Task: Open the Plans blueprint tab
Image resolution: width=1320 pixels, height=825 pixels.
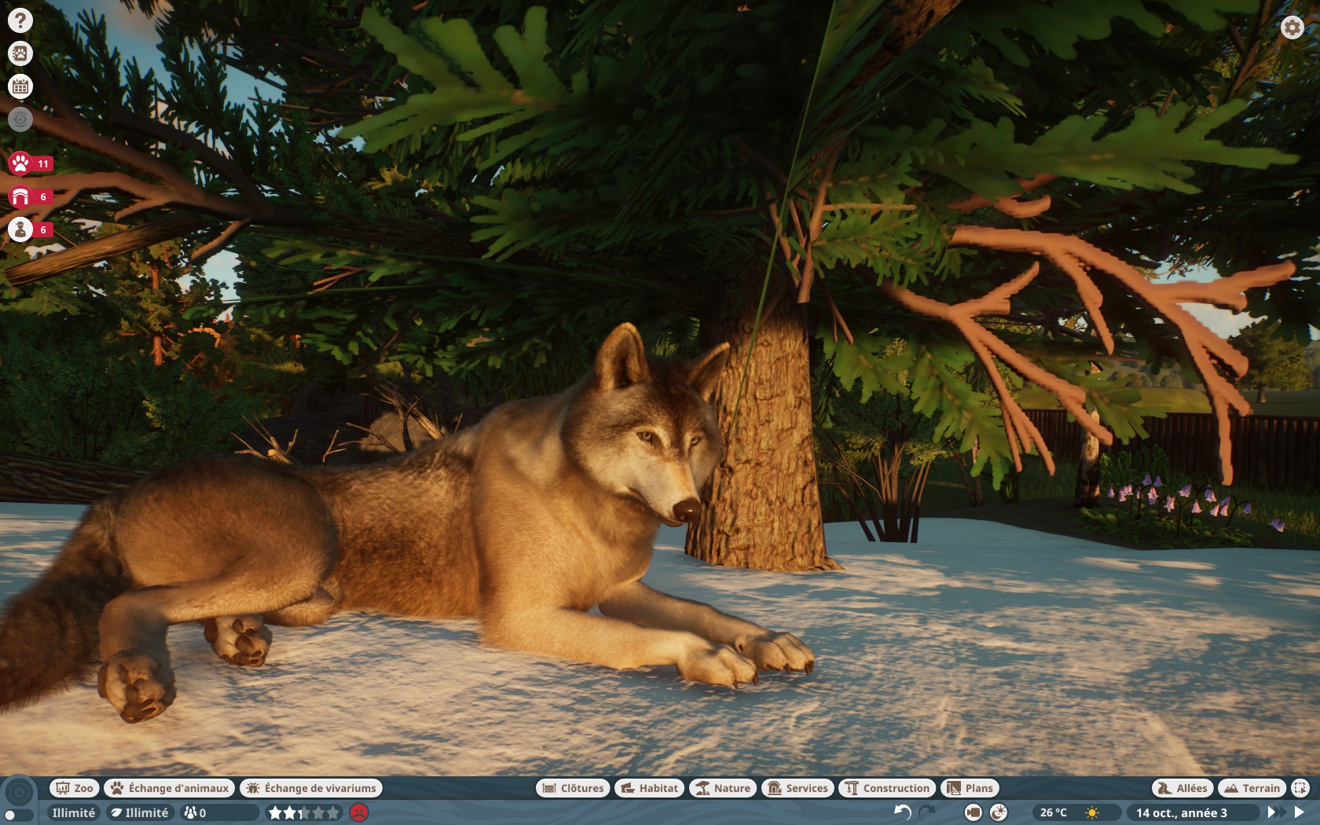Action: tap(970, 788)
